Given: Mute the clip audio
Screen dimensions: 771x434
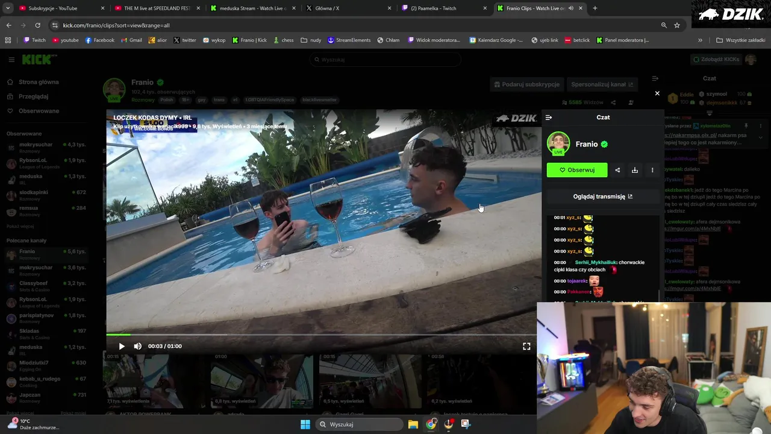Looking at the screenshot, I should (x=138, y=346).
